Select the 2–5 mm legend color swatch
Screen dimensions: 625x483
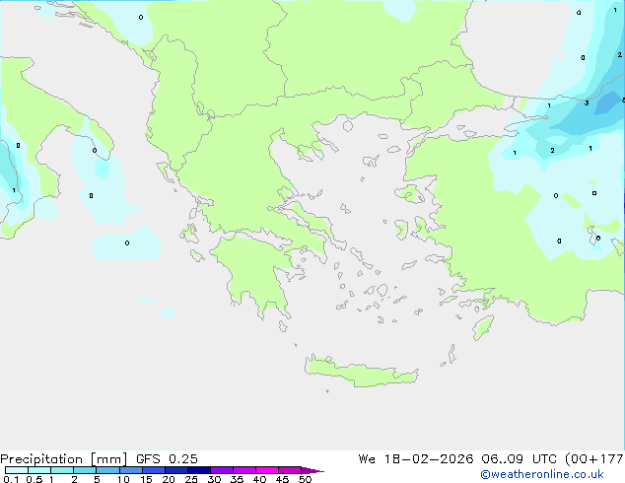point(85,470)
